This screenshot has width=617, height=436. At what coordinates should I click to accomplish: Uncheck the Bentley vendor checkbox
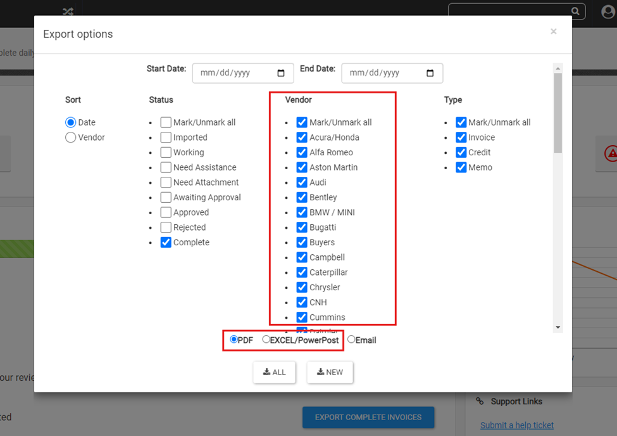[302, 197]
